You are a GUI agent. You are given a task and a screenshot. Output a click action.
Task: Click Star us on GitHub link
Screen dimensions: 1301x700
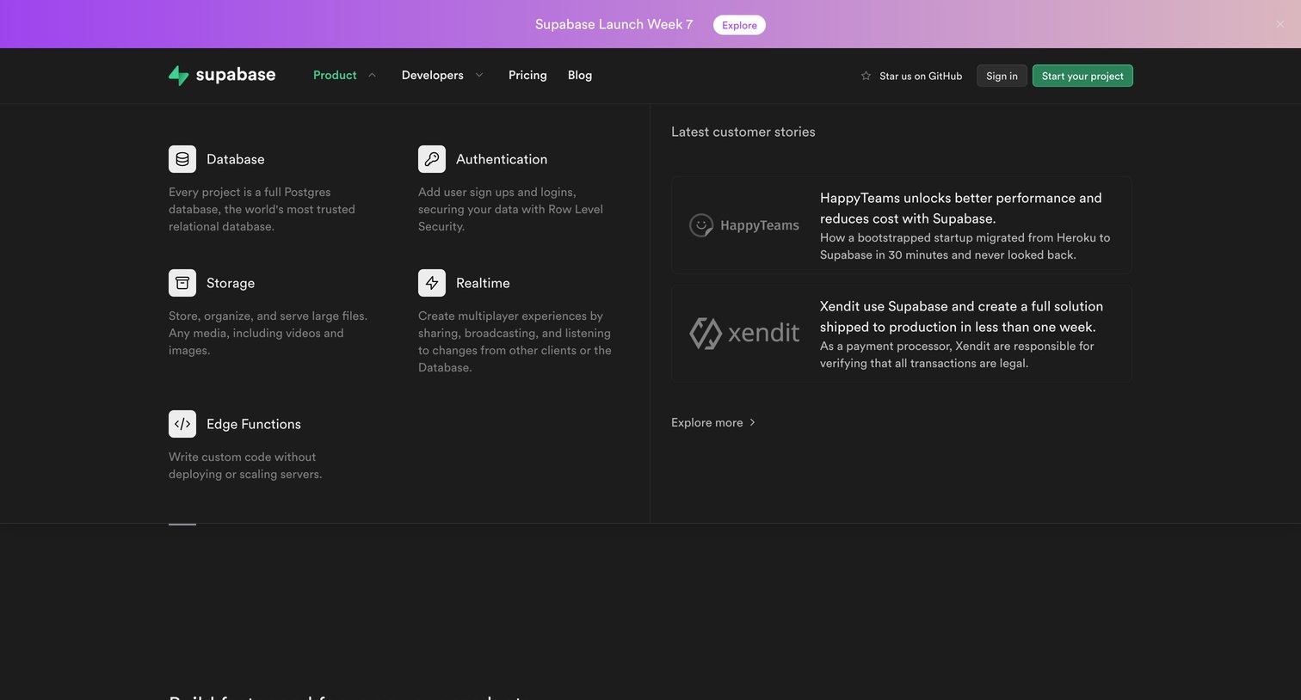point(921,76)
